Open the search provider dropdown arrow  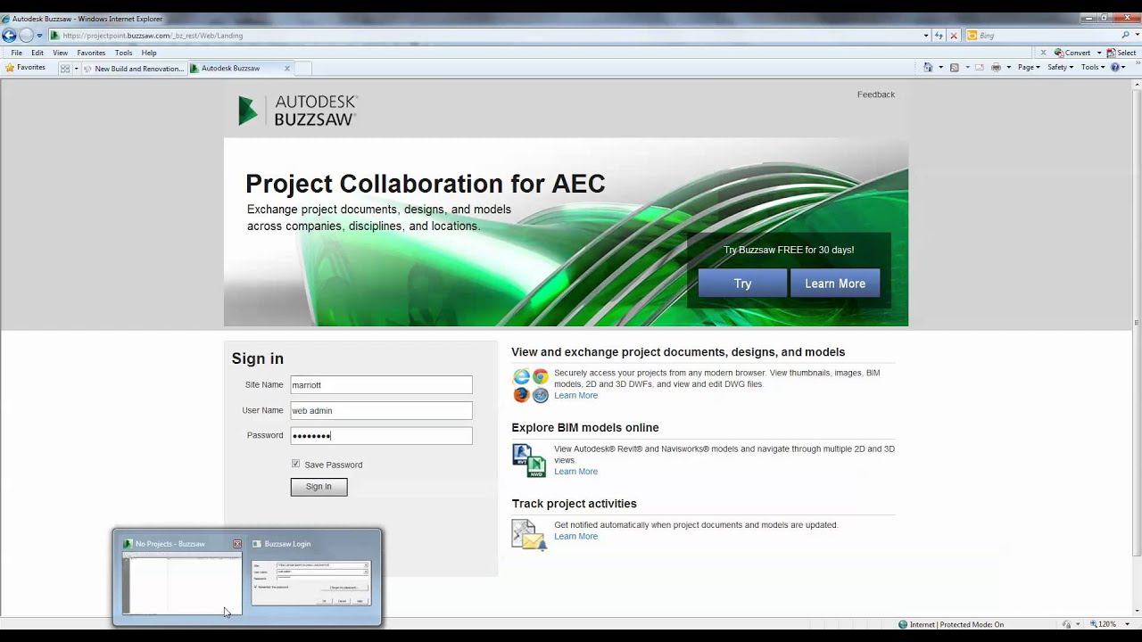coord(1137,36)
